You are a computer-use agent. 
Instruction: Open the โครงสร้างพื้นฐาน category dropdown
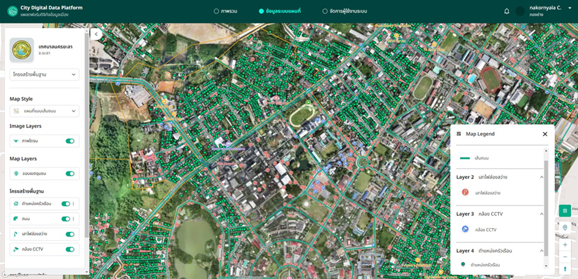tap(44, 74)
